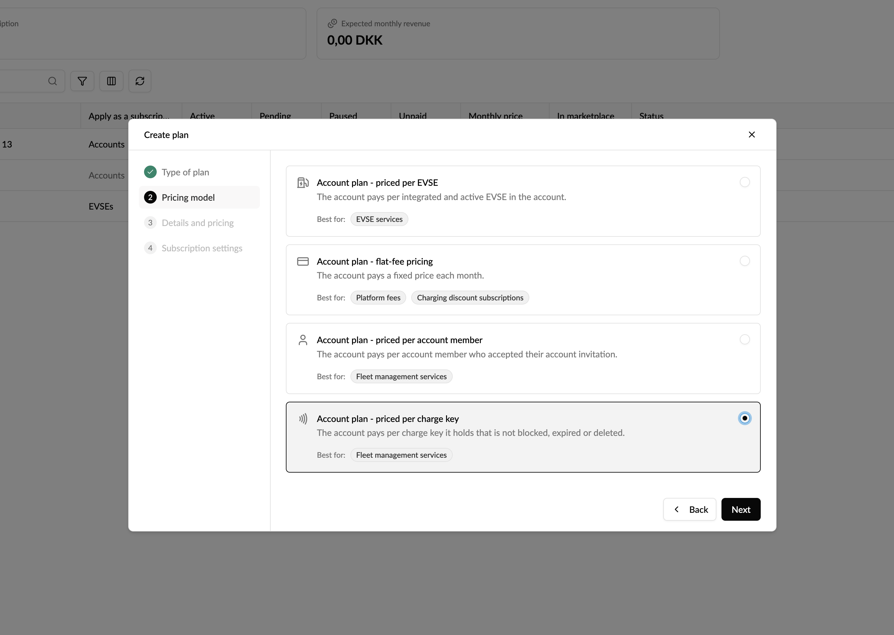The width and height of the screenshot is (894, 635).
Task: Select flat-fee pricing radio button
Action: 745,261
